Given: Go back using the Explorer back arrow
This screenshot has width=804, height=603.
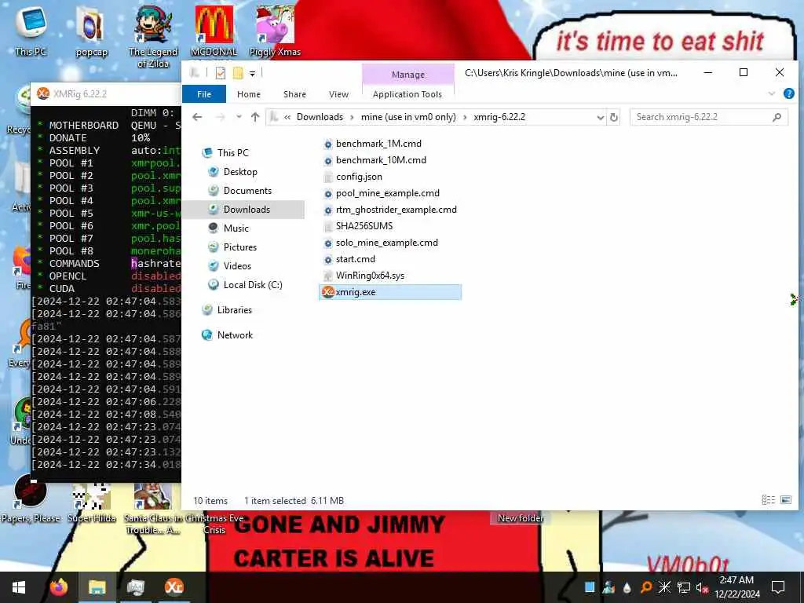Looking at the screenshot, I should 197,117.
